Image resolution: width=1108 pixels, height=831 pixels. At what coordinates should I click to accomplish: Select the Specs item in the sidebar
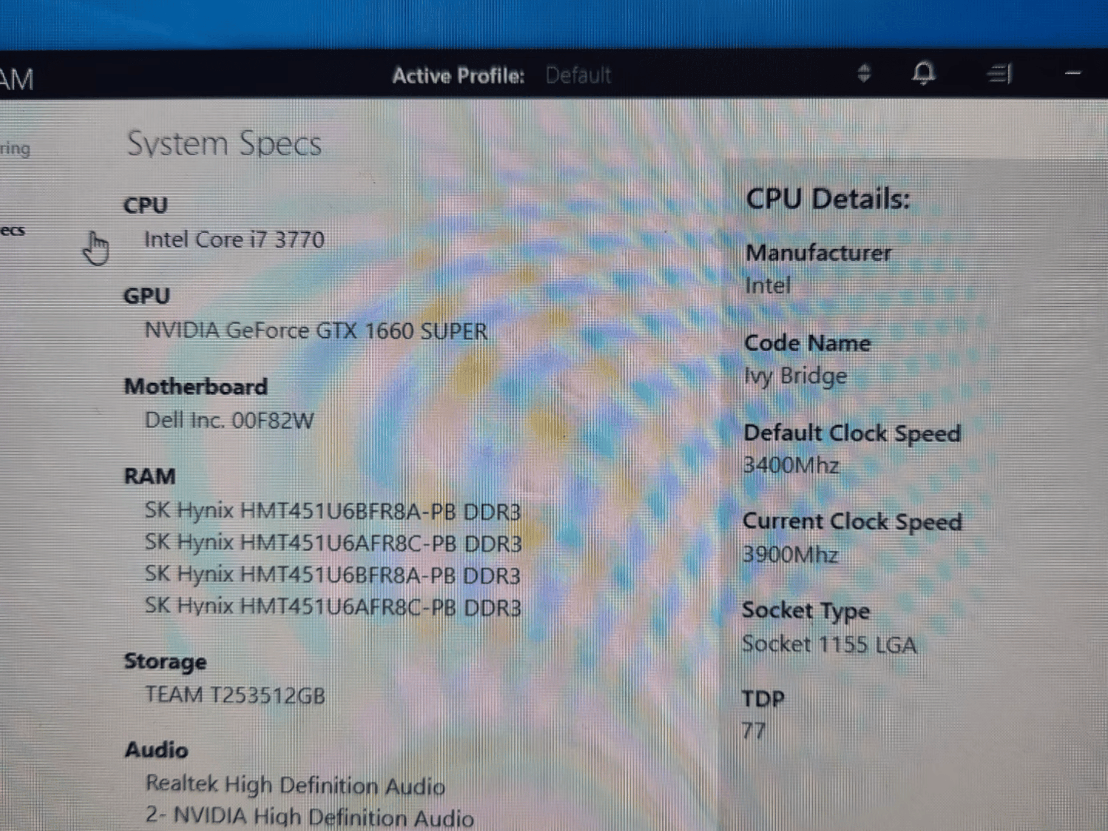pos(12,229)
